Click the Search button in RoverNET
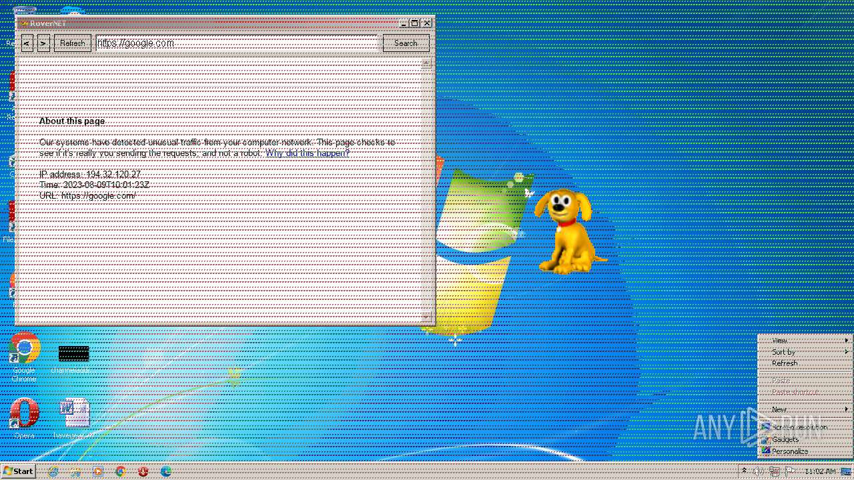 coord(406,43)
